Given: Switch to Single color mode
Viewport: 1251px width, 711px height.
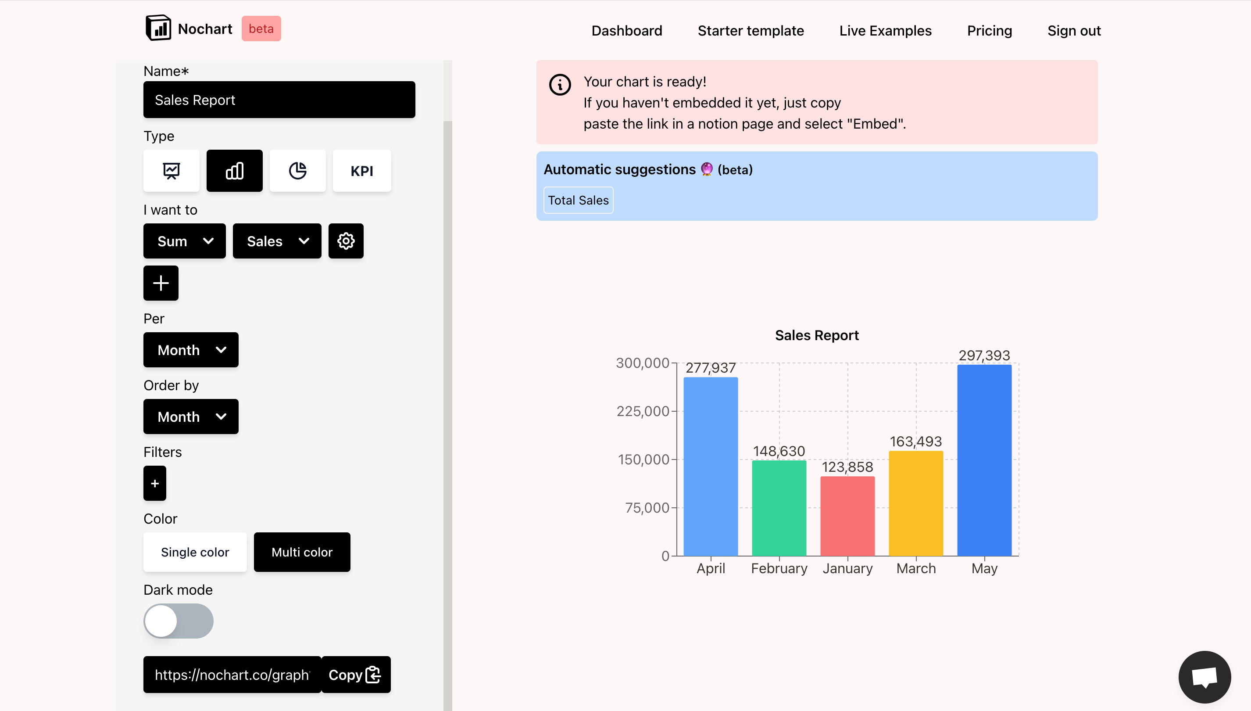Looking at the screenshot, I should click(195, 551).
